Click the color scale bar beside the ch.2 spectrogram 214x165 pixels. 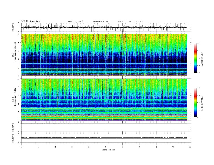(x=196, y=102)
